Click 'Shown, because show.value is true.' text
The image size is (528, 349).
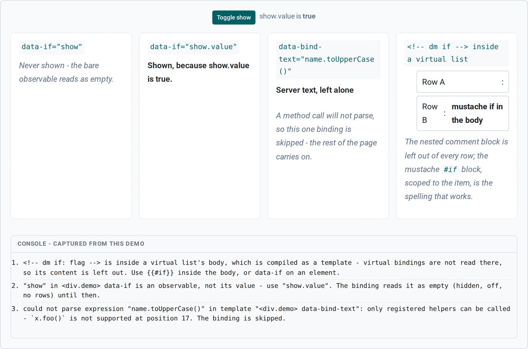pyautogui.click(x=198, y=72)
